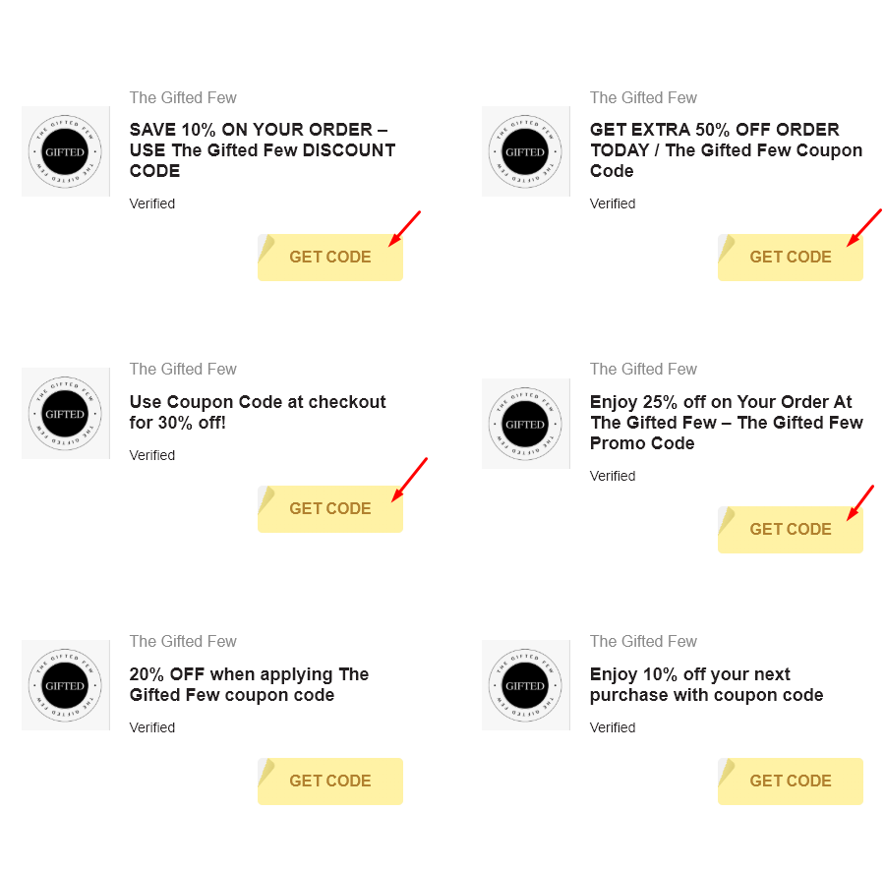Select the GIFTED logo on the 10% off coupon

pyautogui.click(x=525, y=685)
